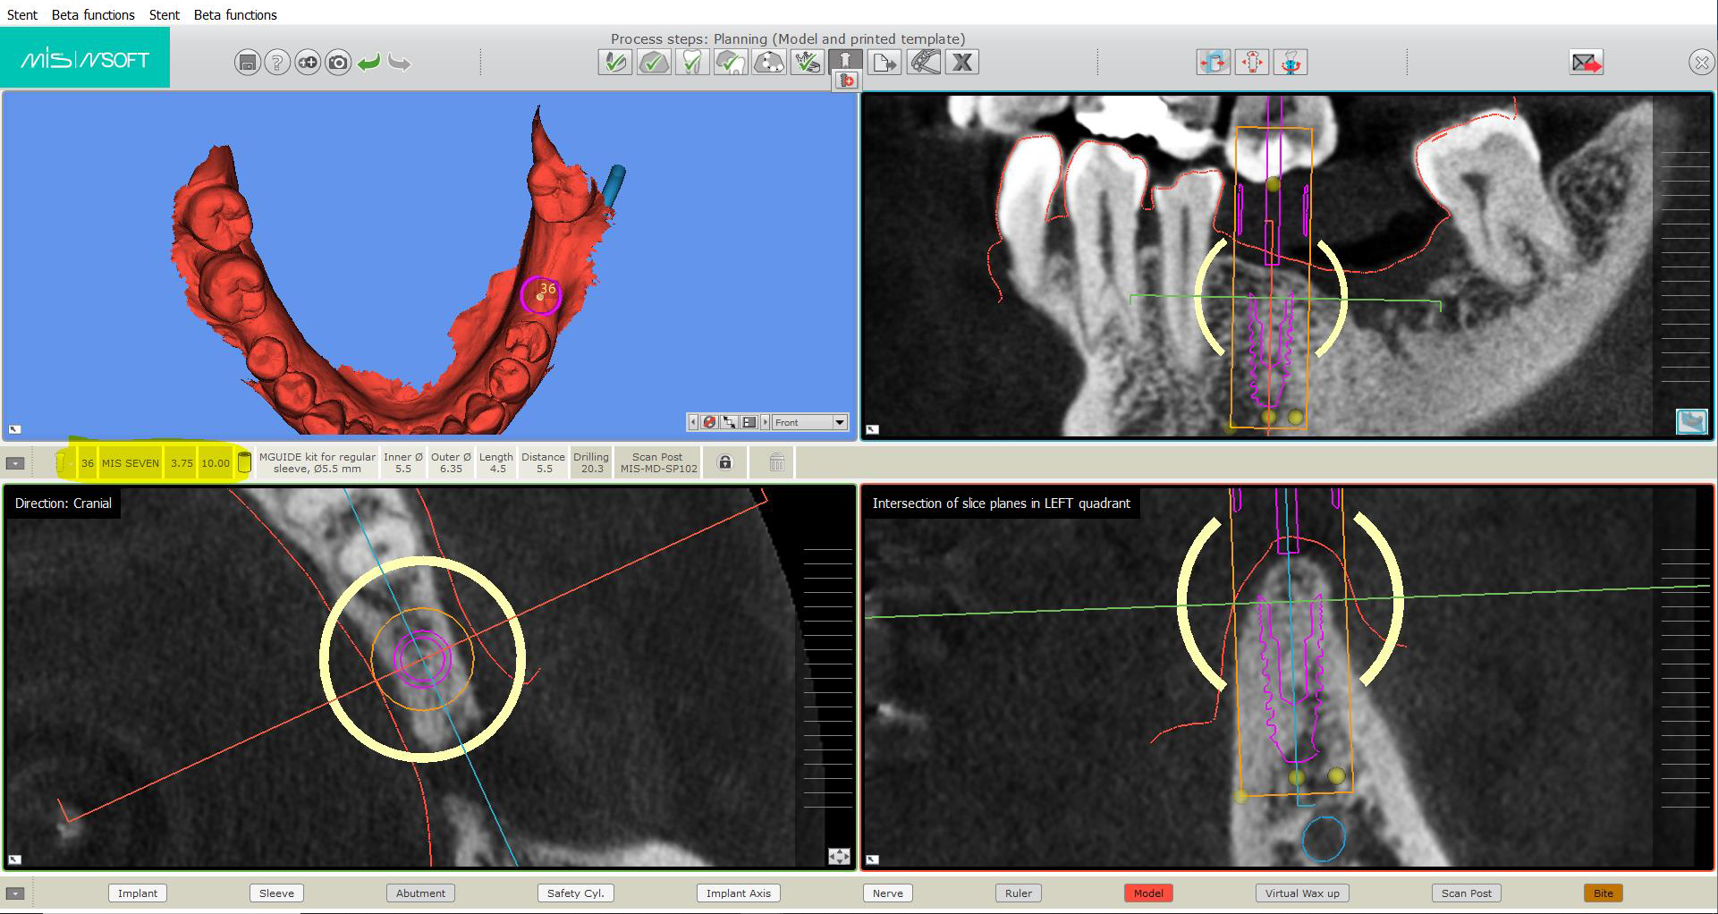Toggle Implant visibility

click(138, 893)
